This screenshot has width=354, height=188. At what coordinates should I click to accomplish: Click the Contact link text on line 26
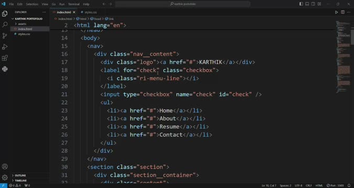tap(171, 135)
